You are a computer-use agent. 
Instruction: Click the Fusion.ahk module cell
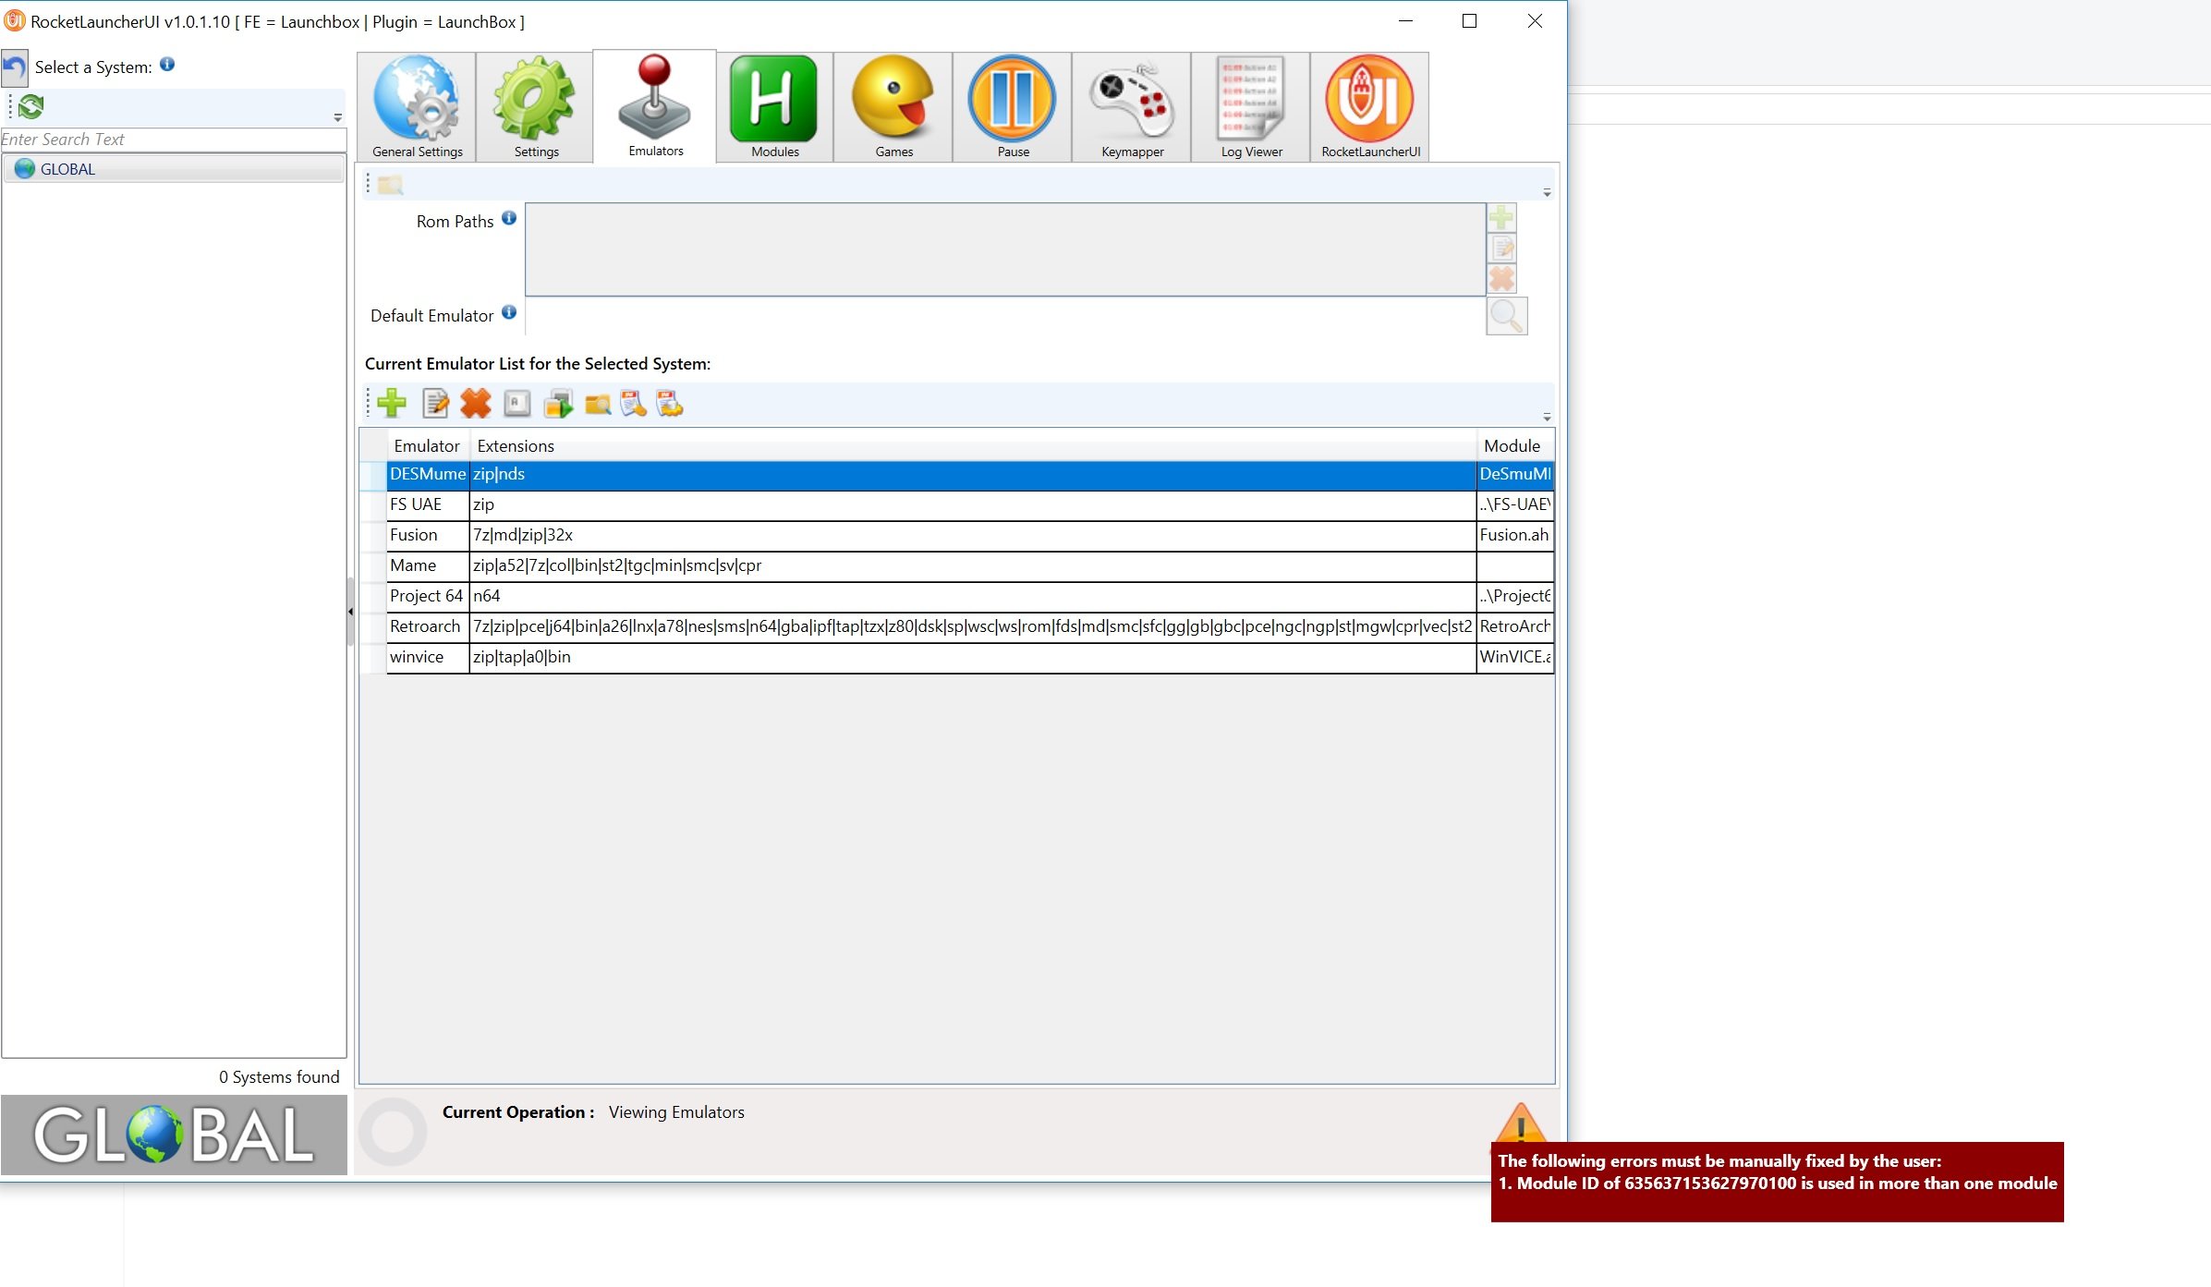pyautogui.click(x=1515, y=535)
